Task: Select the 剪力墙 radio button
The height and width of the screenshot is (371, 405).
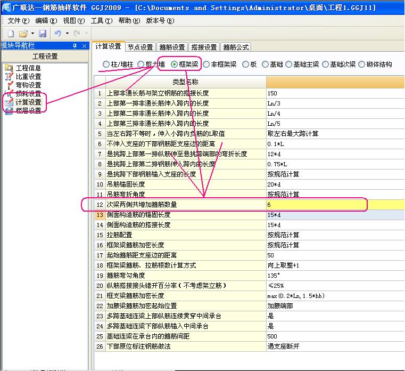Action: (x=141, y=64)
